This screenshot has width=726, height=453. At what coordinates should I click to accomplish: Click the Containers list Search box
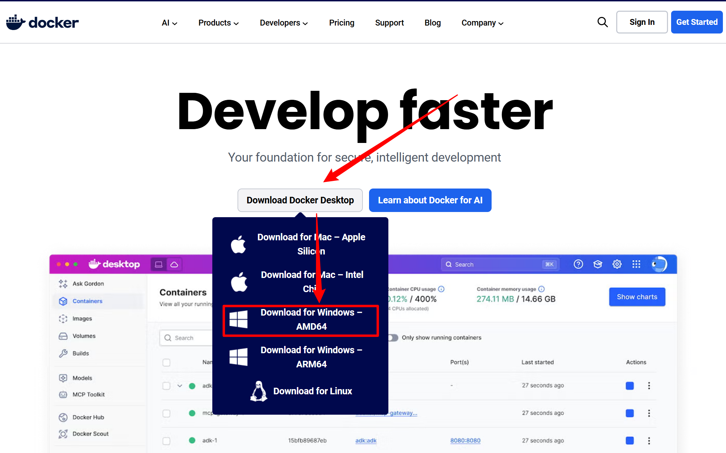pyautogui.click(x=186, y=338)
